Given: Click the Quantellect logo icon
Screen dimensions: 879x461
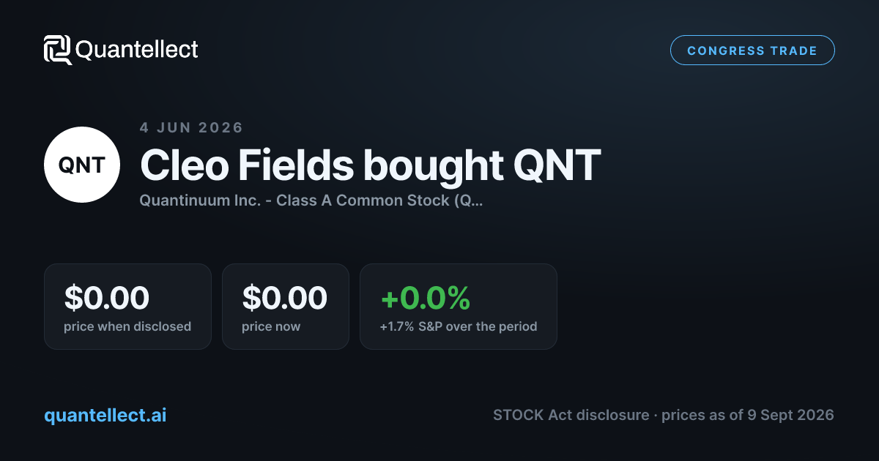Looking at the screenshot, I should click(58, 50).
